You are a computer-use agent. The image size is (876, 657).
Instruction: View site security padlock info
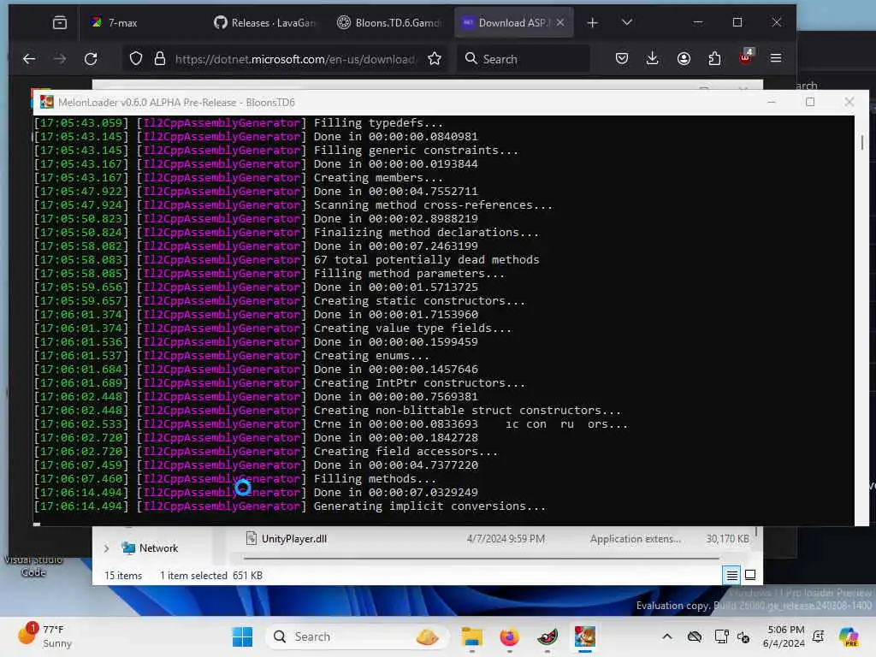click(160, 59)
